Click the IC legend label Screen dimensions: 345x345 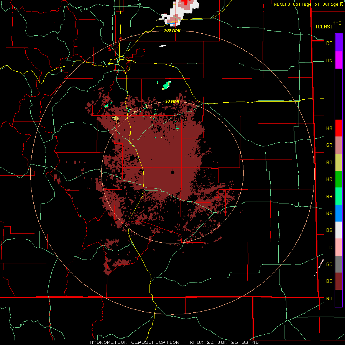(329, 247)
